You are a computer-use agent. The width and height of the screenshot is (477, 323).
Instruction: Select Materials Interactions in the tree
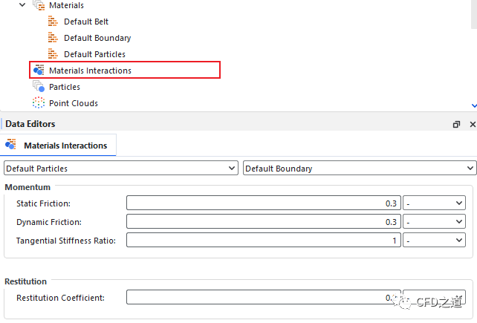90,71
